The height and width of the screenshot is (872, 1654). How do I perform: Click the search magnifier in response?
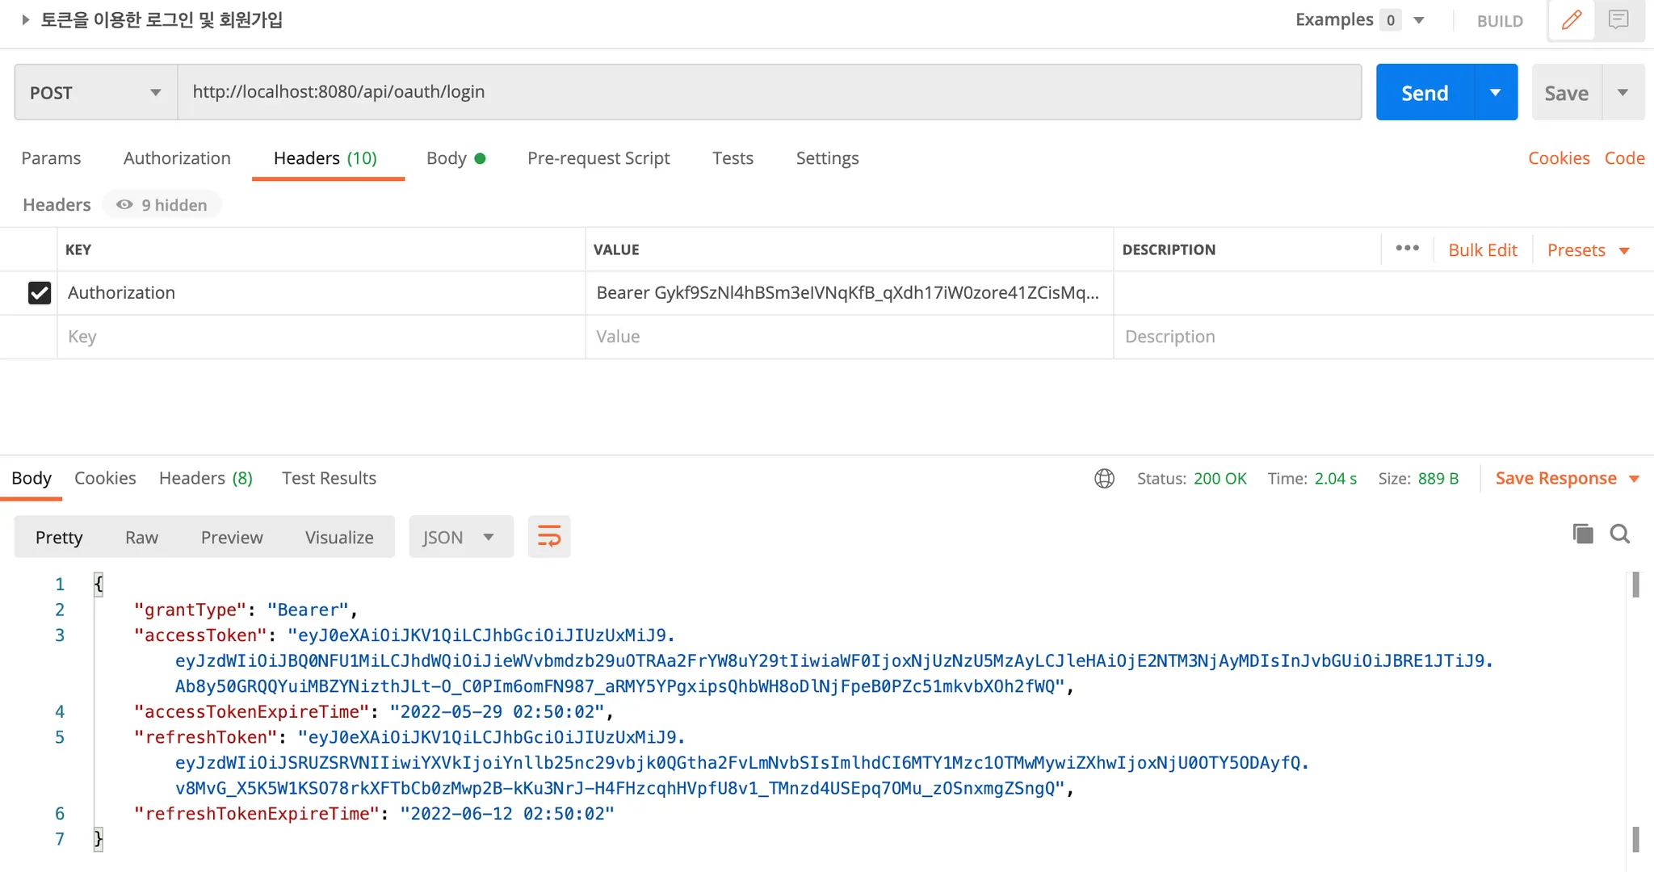[1620, 534]
